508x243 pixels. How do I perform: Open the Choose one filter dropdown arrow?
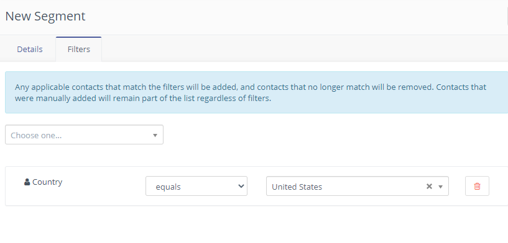click(x=155, y=135)
